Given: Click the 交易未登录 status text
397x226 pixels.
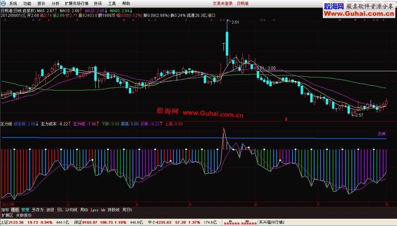Looking at the screenshot, I should point(223,4).
